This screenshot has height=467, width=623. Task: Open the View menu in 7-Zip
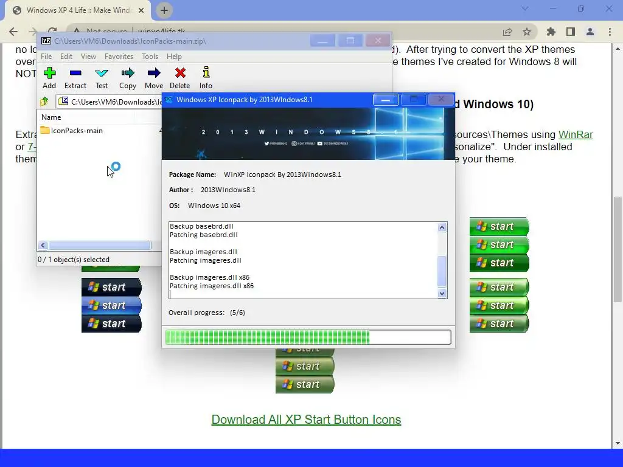coord(88,57)
